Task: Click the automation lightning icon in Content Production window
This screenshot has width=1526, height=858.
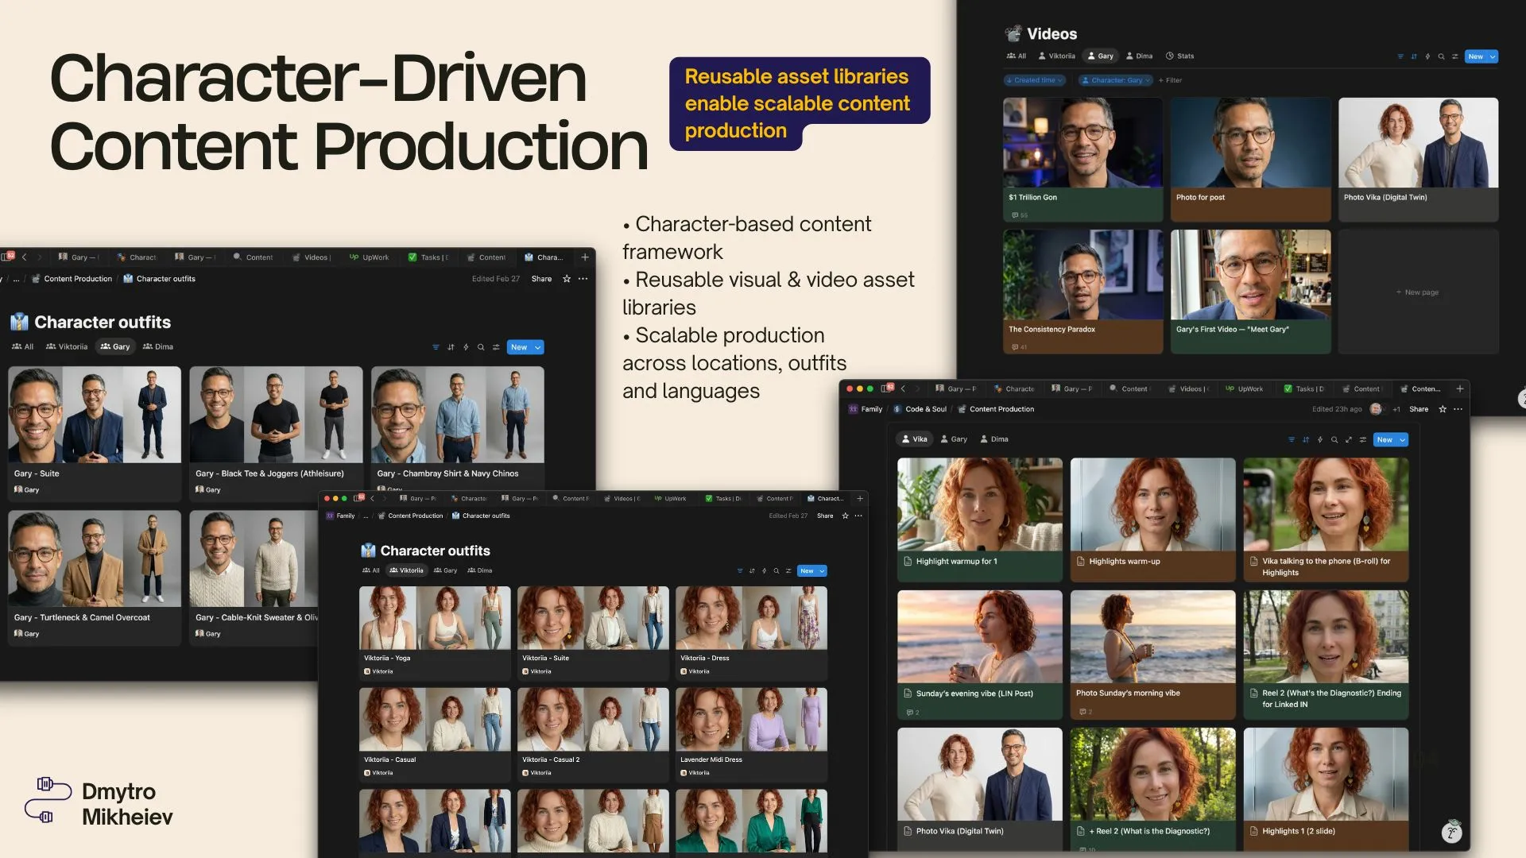Action: tap(1320, 439)
